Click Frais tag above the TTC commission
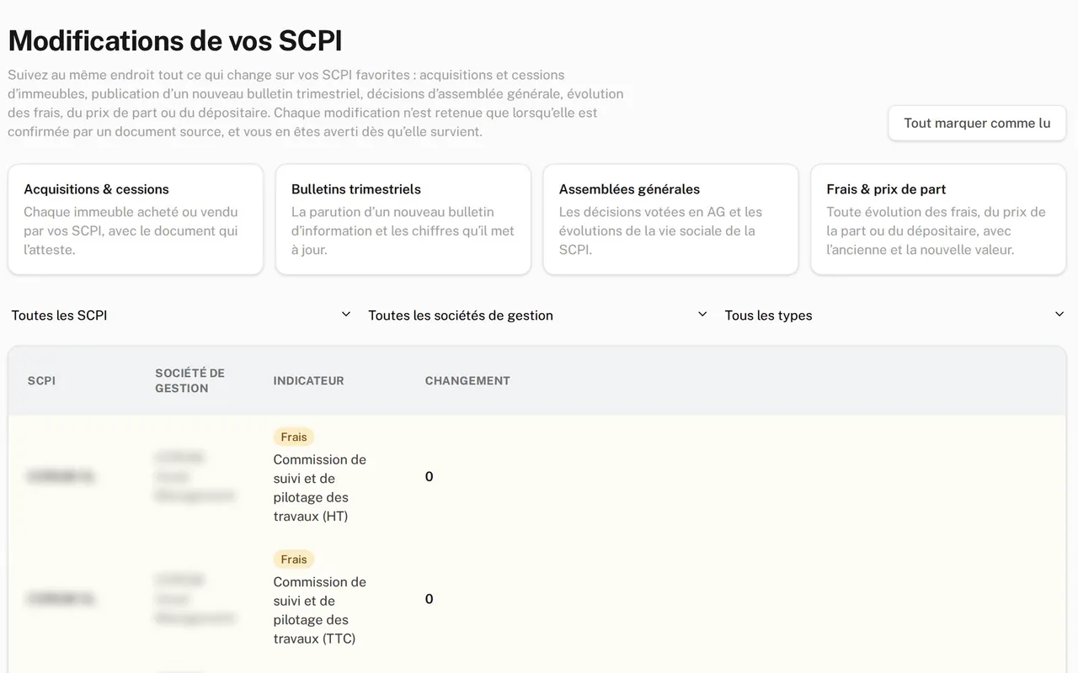Image resolution: width=1078 pixels, height=673 pixels. [294, 559]
